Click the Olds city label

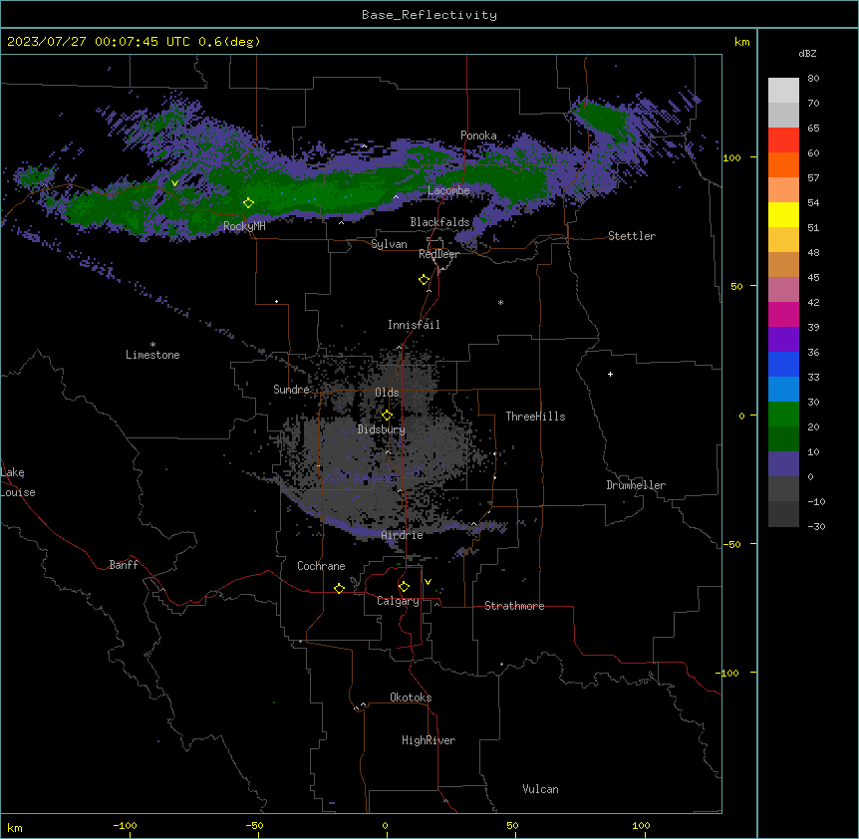pos(387,393)
